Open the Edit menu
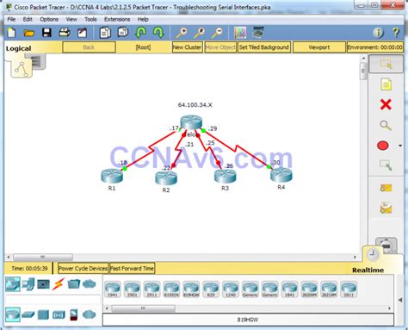Viewport: 408px width, 330px height. click(28, 19)
